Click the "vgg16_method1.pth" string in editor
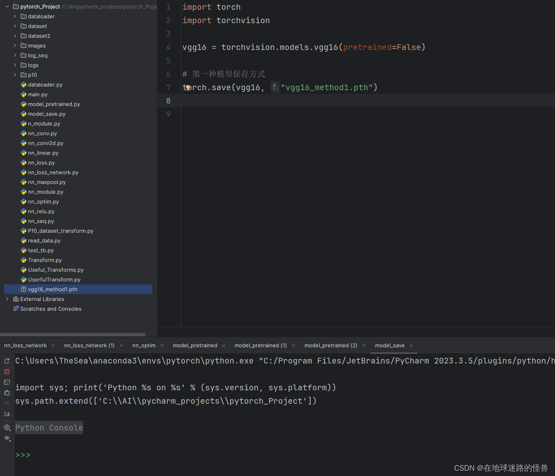Viewport: 555px width, 476px height. click(x=327, y=87)
